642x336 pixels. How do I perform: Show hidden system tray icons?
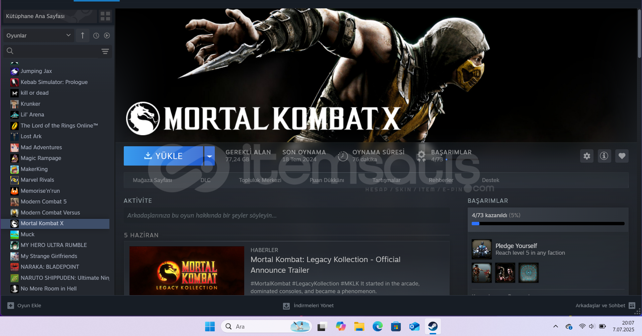tap(556, 326)
